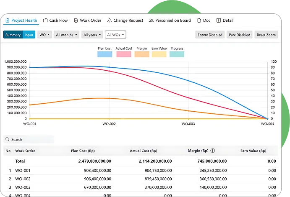Viewport: 290px width, 197px height.
Task: Hide Plan Cost series via legend swatch
Action: [x=104, y=54]
